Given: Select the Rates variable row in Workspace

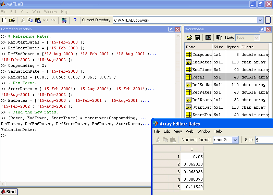Looking at the screenshot, I should click(227, 77).
